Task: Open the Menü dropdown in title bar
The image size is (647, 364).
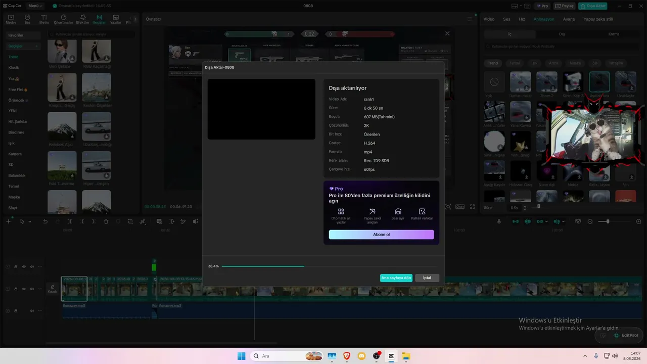Action: tap(35, 6)
